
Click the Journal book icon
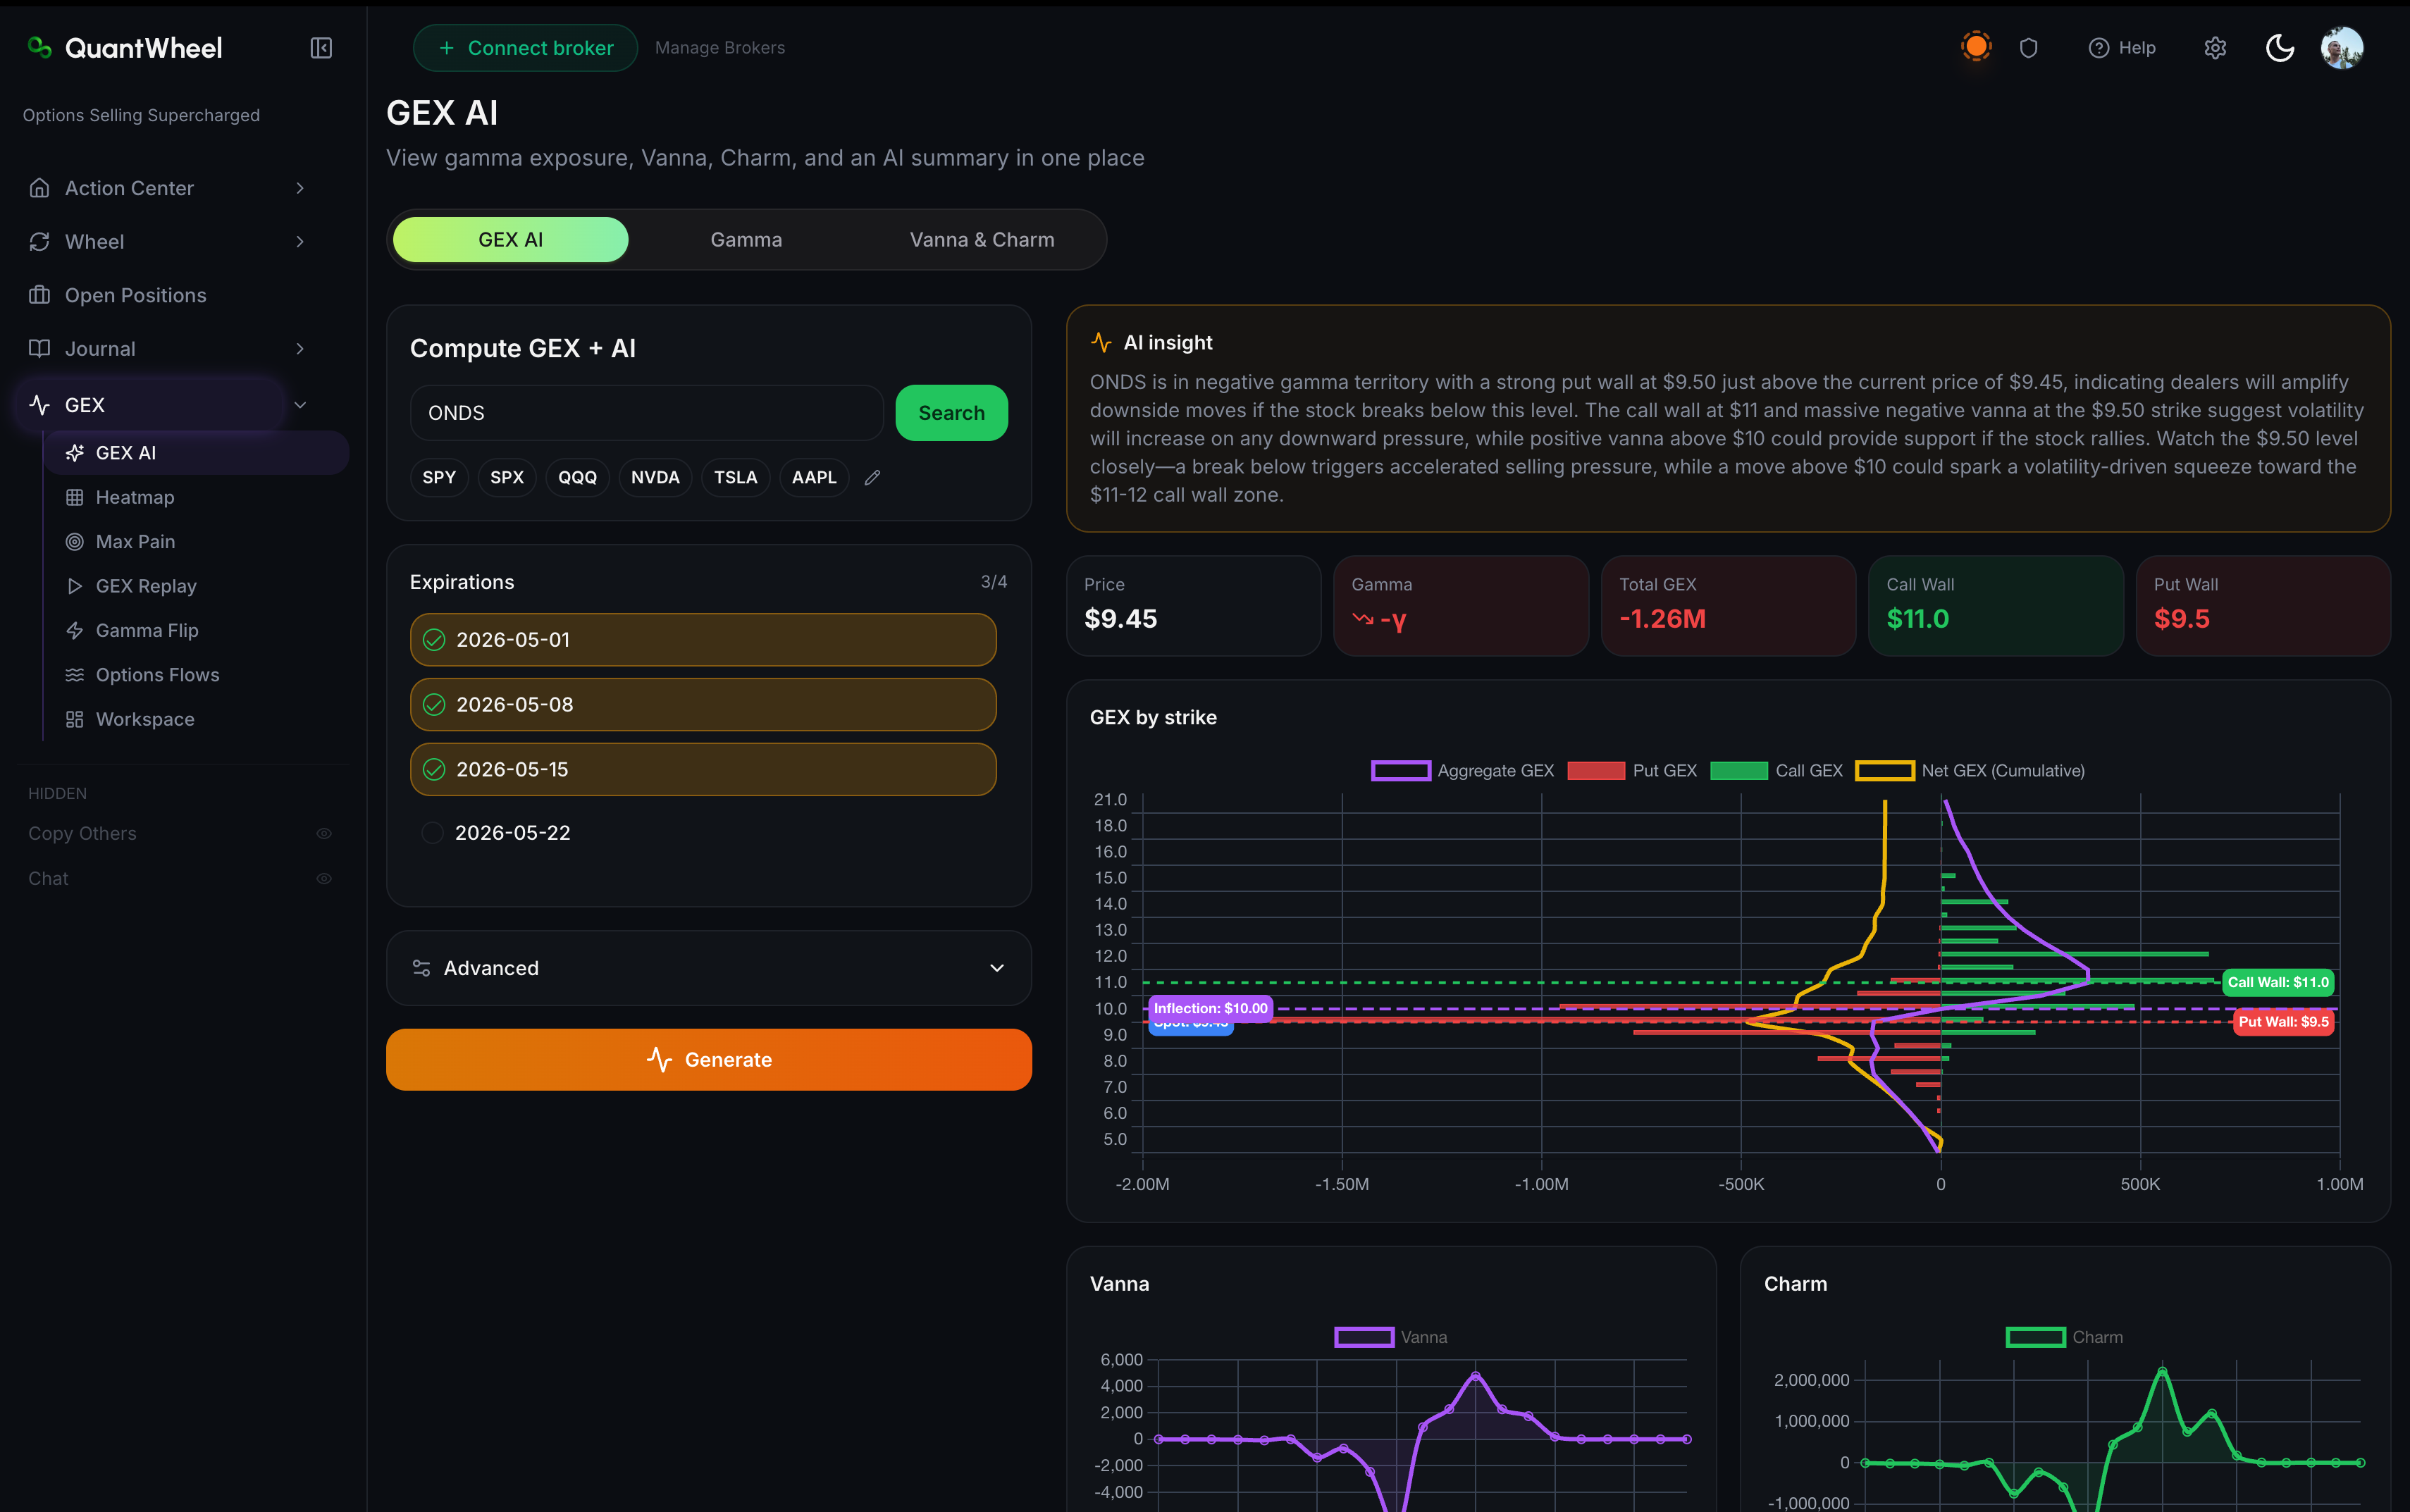[40, 349]
